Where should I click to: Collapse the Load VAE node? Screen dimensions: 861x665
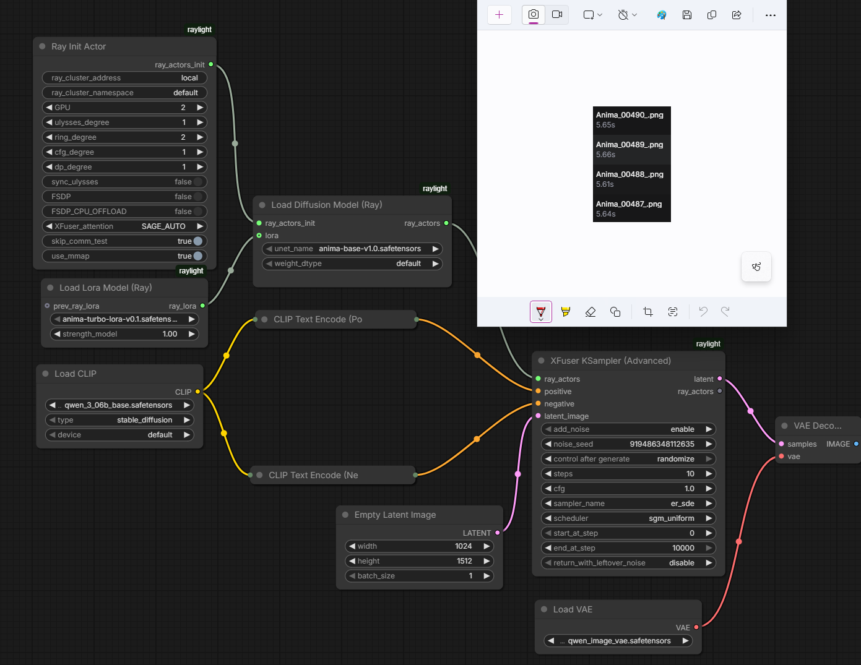point(544,609)
